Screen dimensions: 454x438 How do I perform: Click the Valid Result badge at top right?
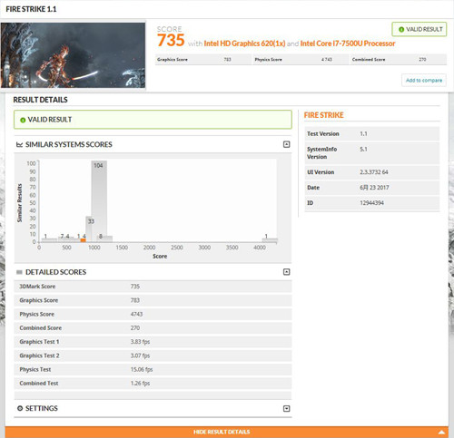tap(419, 29)
